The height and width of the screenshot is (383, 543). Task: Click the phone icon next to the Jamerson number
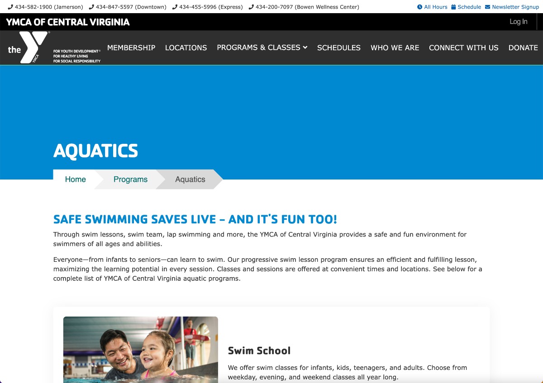pyautogui.click(x=10, y=7)
